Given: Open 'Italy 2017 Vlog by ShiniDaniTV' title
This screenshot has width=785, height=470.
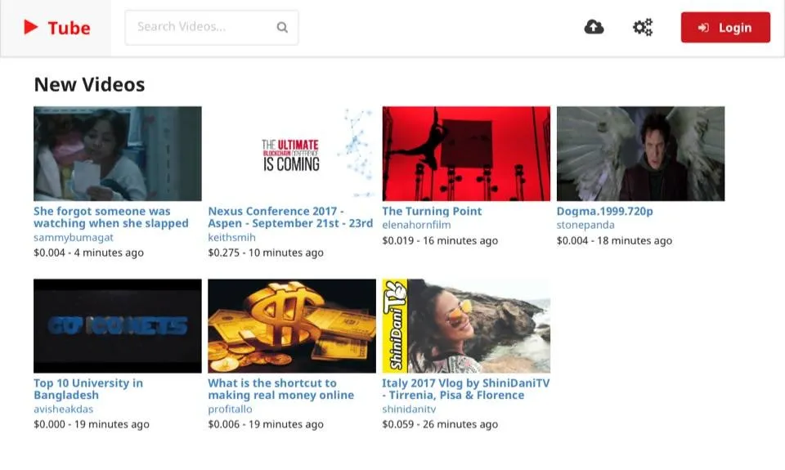Looking at the screenshot, I should [x=465, y=389].
